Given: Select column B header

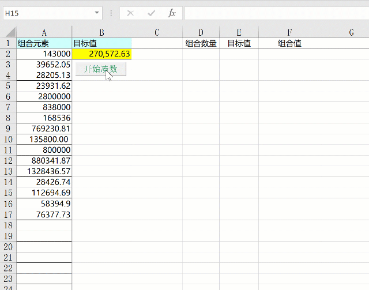Looking at the screenshot, I should (101, 32).
